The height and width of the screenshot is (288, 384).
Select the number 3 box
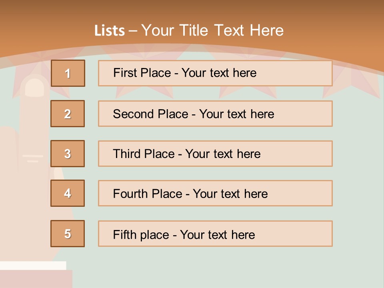click(68, 154)
